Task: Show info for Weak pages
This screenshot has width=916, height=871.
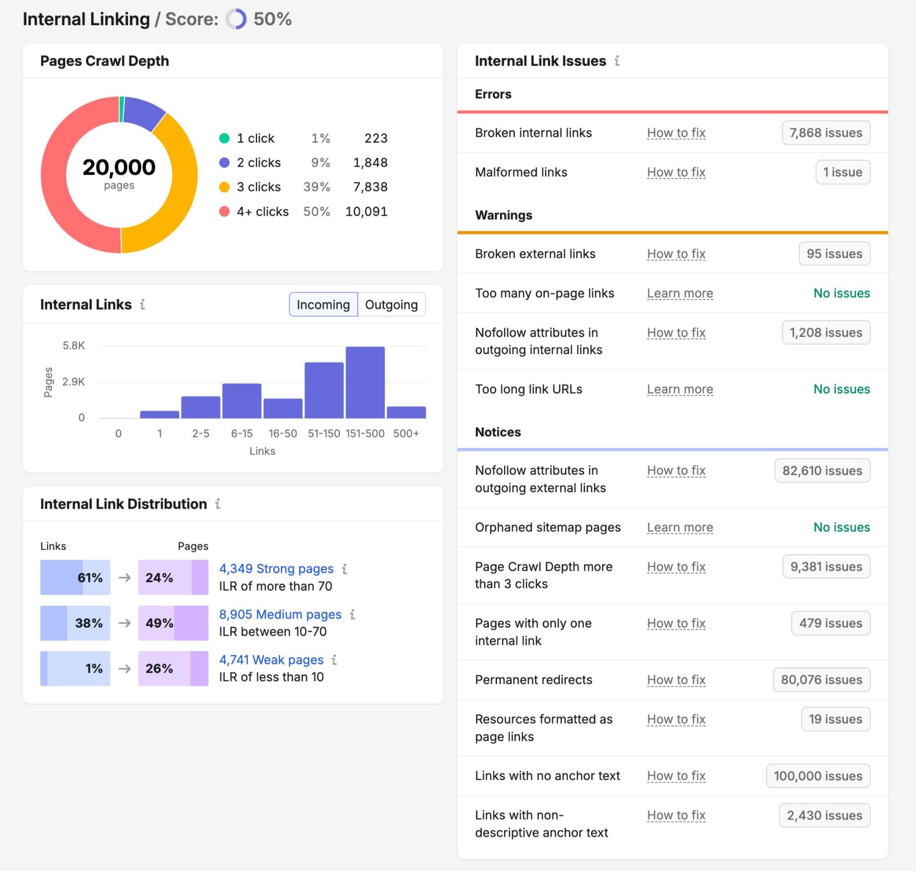Action: point(334,660)
